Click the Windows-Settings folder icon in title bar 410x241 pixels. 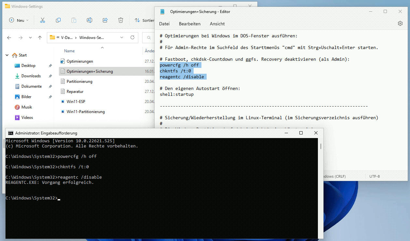[x=7, y=6]
